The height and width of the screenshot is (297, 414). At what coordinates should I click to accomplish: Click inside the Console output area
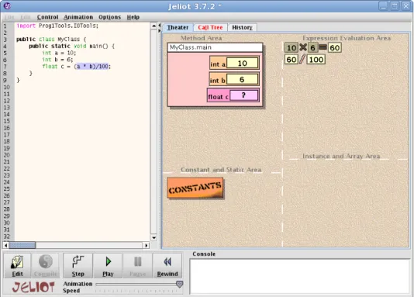[300, 276]
